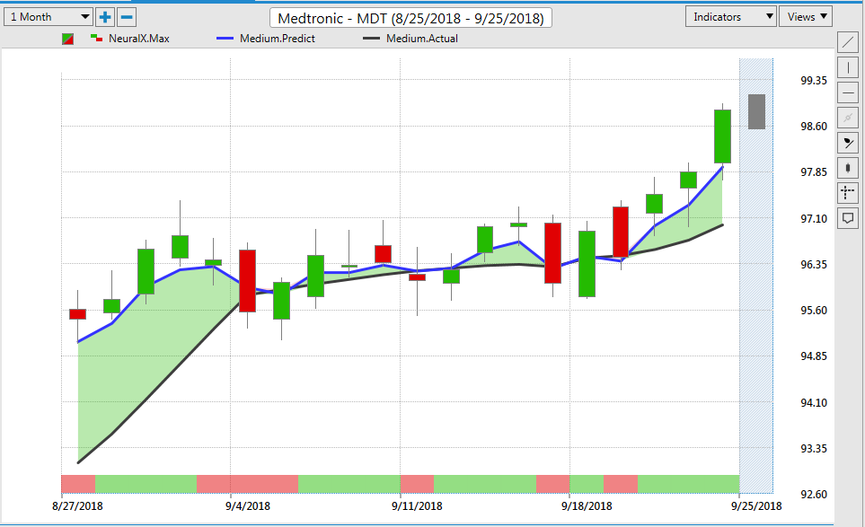Click the Medium.Predict legend label

point(278,39)
